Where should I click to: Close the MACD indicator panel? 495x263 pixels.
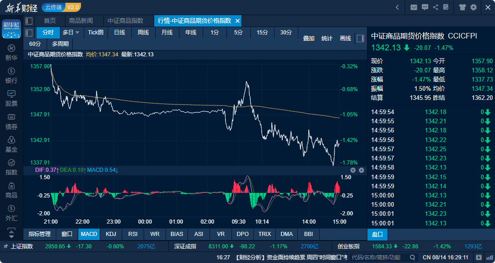tap(353, 170)
